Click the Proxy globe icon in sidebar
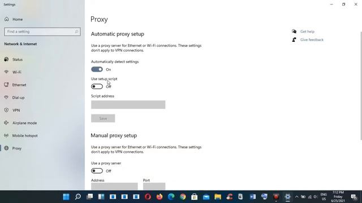The image size is (362, 203). pos(6,148)
